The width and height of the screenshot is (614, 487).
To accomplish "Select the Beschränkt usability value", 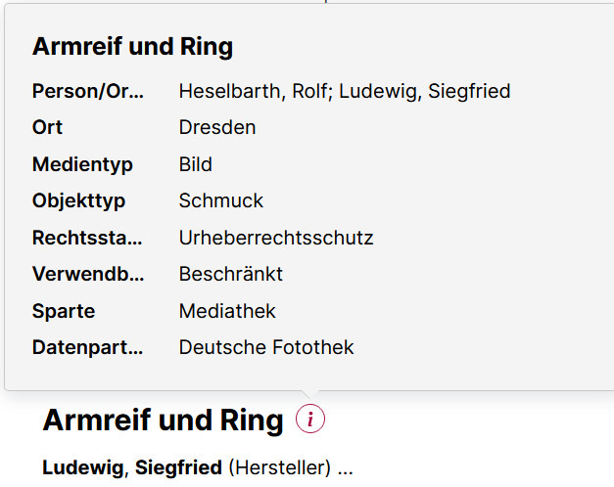I will (231, 275).
